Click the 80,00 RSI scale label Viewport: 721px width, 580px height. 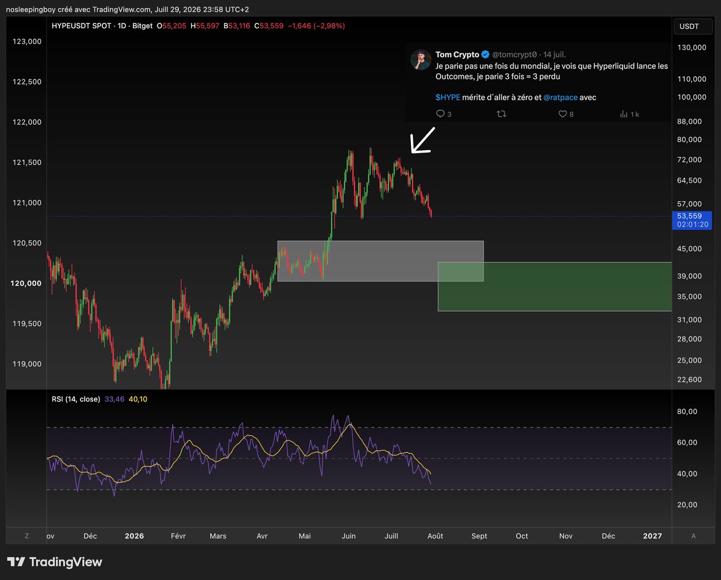click(x=687, y=412)
